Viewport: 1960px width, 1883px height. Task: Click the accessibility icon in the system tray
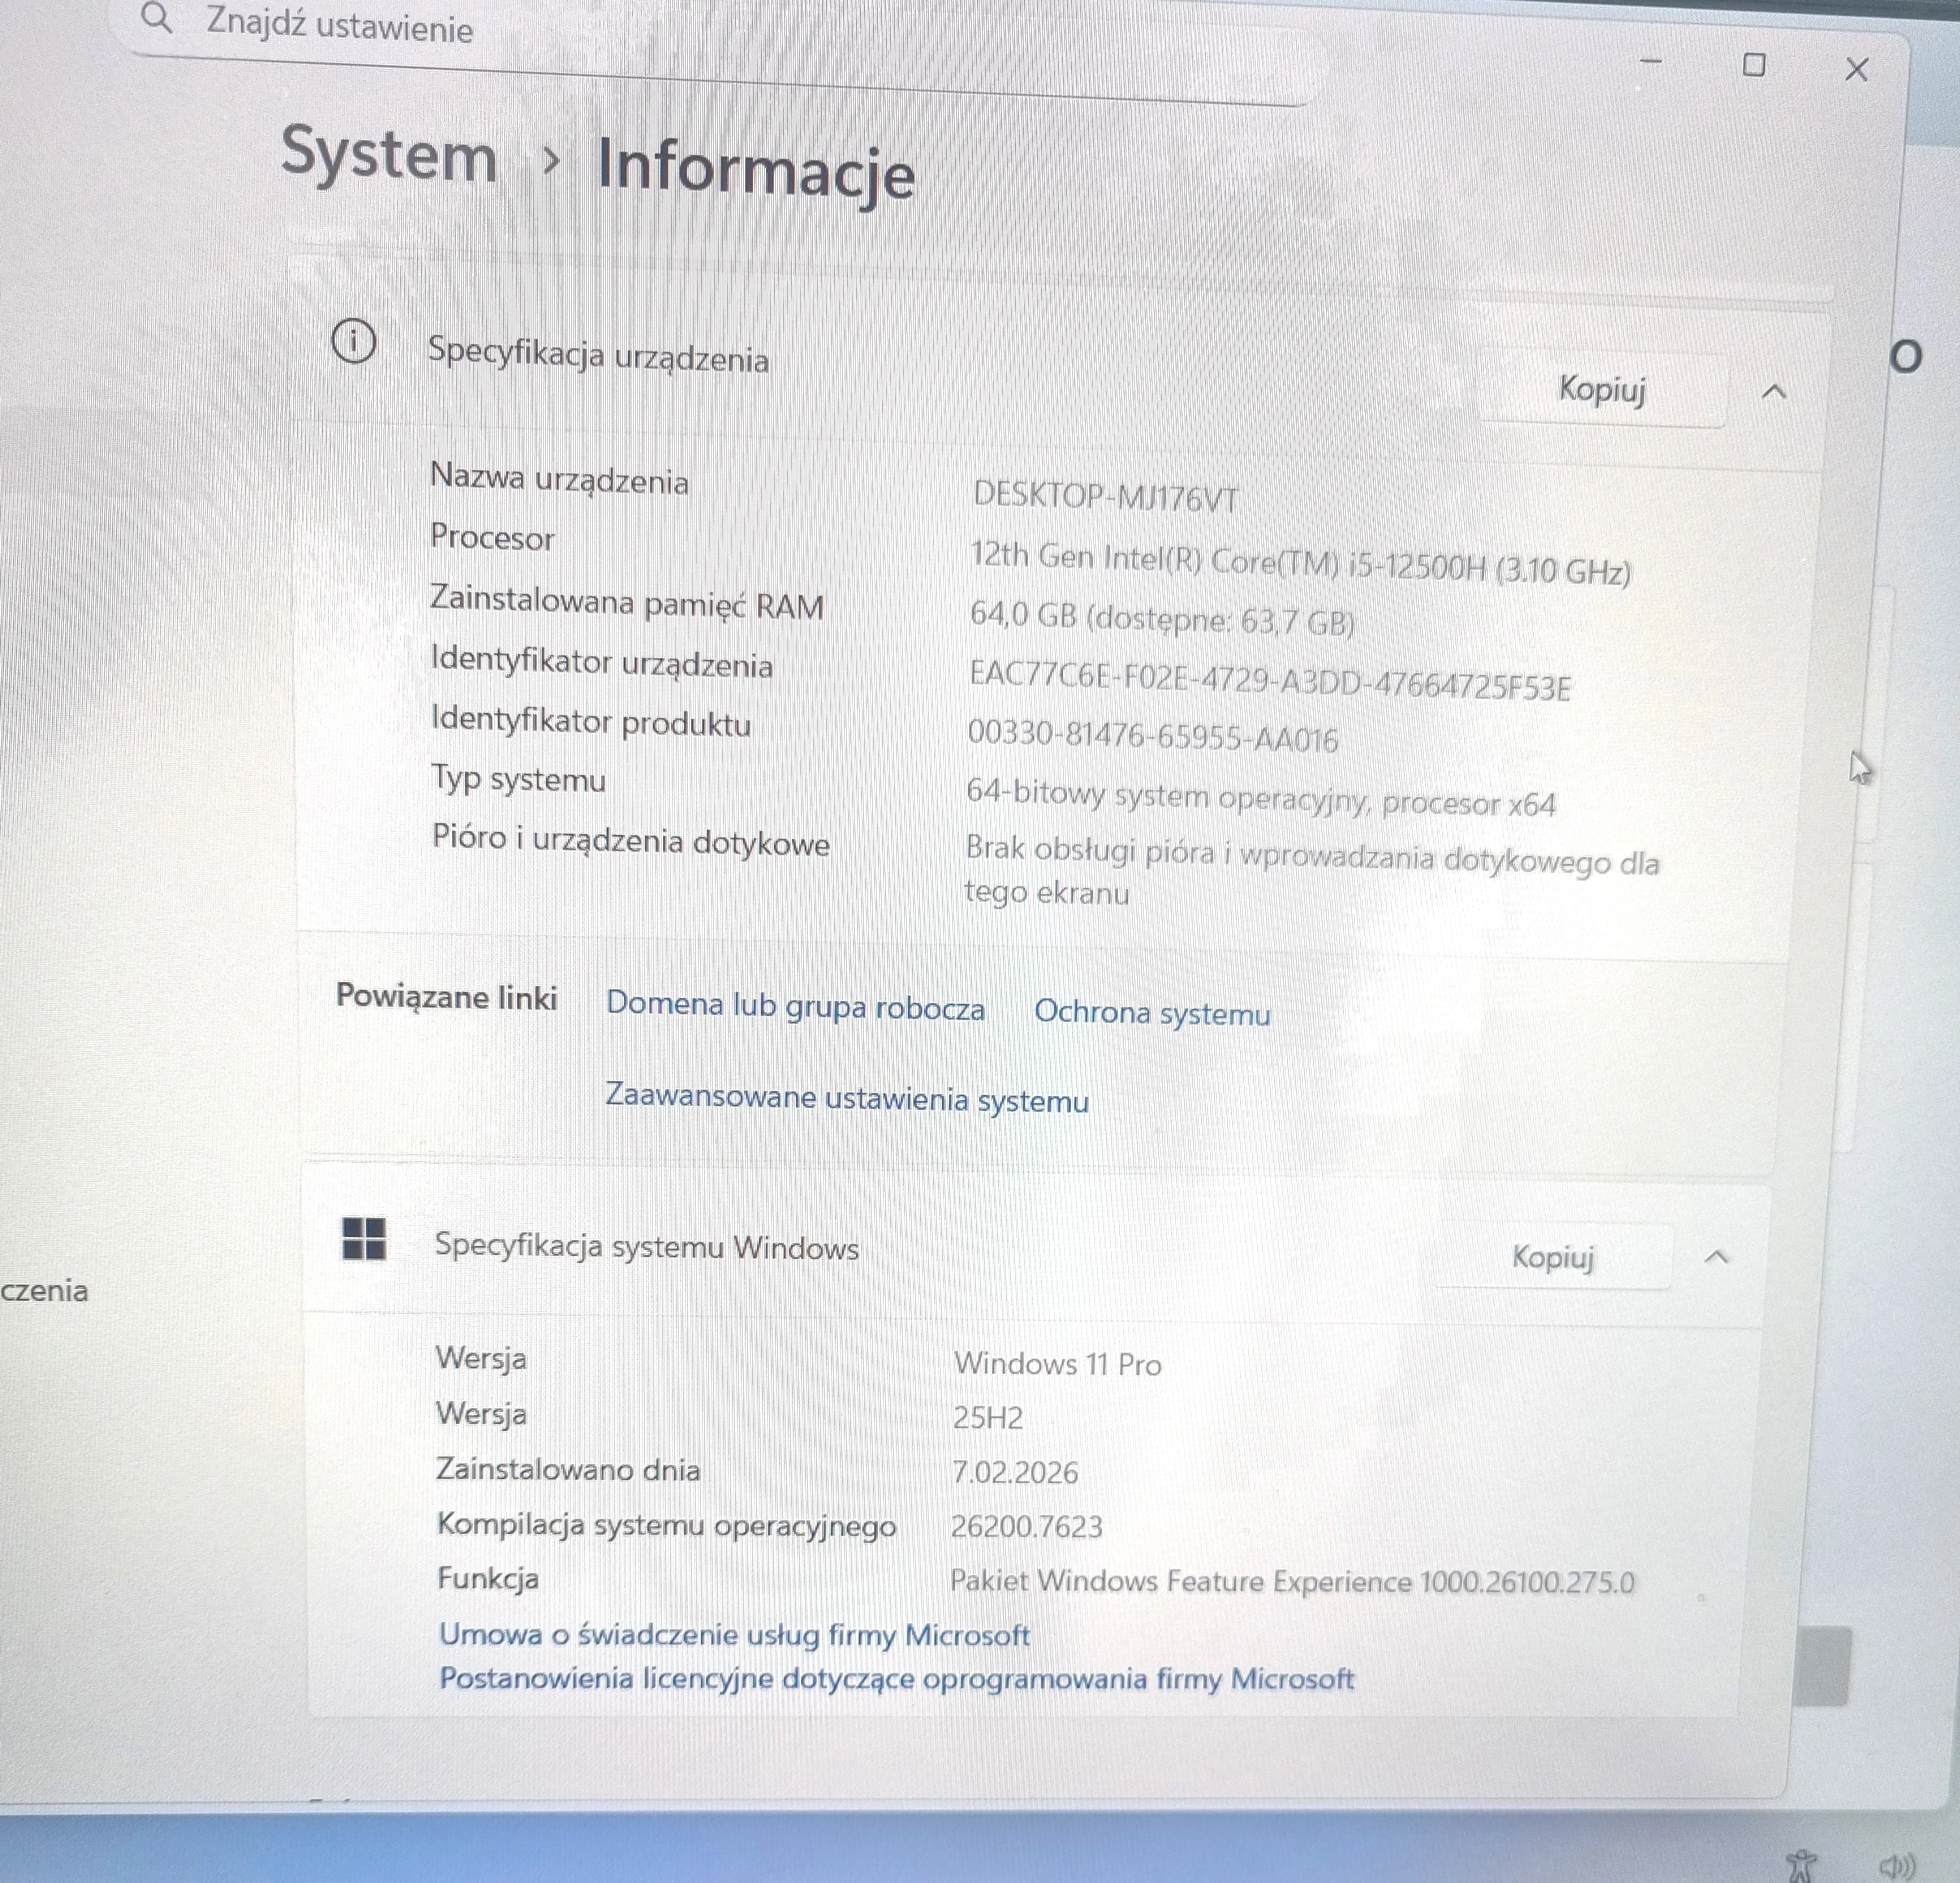[1801, 1866]
